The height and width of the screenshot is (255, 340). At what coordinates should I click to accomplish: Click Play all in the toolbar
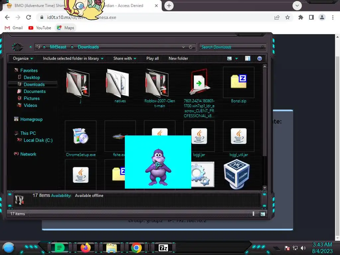pos(152,58)
